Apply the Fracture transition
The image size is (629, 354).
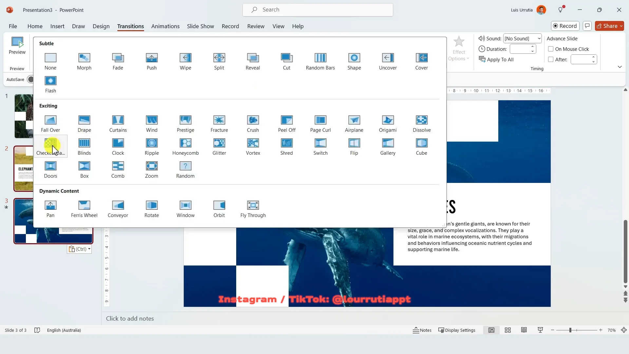coord(219,124)
